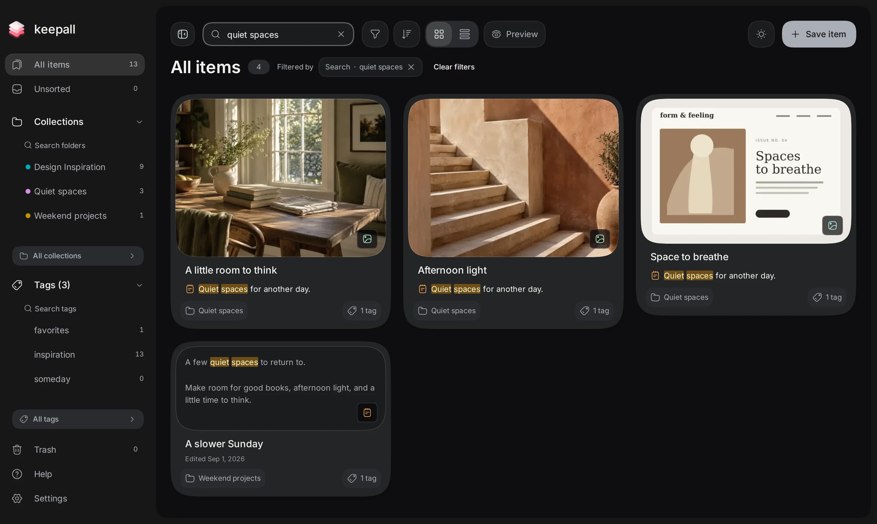877x524 pixels.
Task: Open the Design Inspiration collection
Action: [x=84, y=167]
